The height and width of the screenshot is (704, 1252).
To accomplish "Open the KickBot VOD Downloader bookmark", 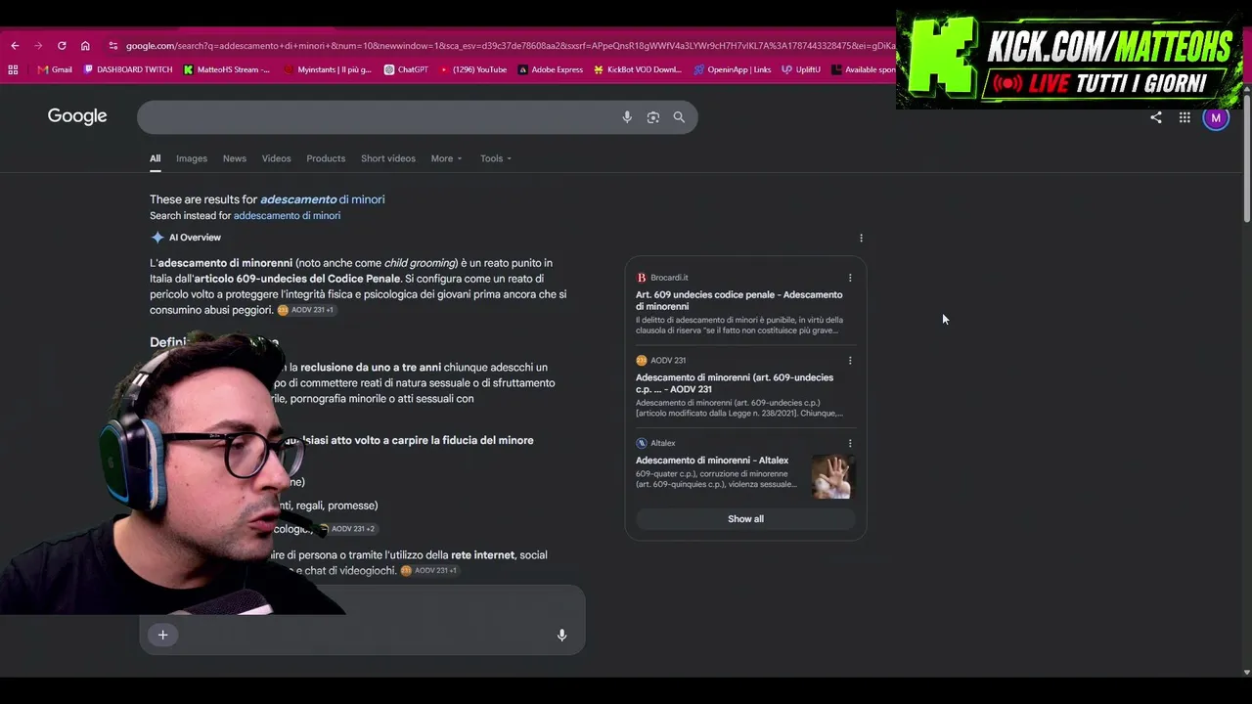I will tap(638, 69).
